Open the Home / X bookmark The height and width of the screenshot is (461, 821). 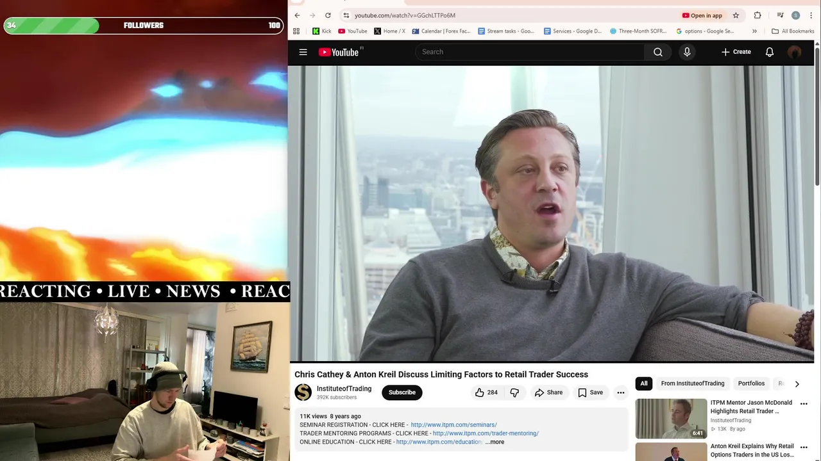tap(389, 31)
